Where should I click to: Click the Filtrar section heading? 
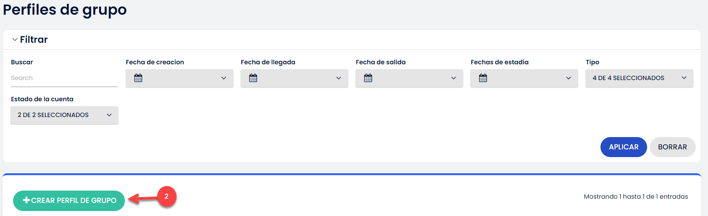coord(34,40)
